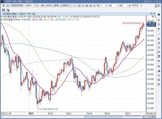Click the locked layout icon on second toolbar row

[8, 10]
